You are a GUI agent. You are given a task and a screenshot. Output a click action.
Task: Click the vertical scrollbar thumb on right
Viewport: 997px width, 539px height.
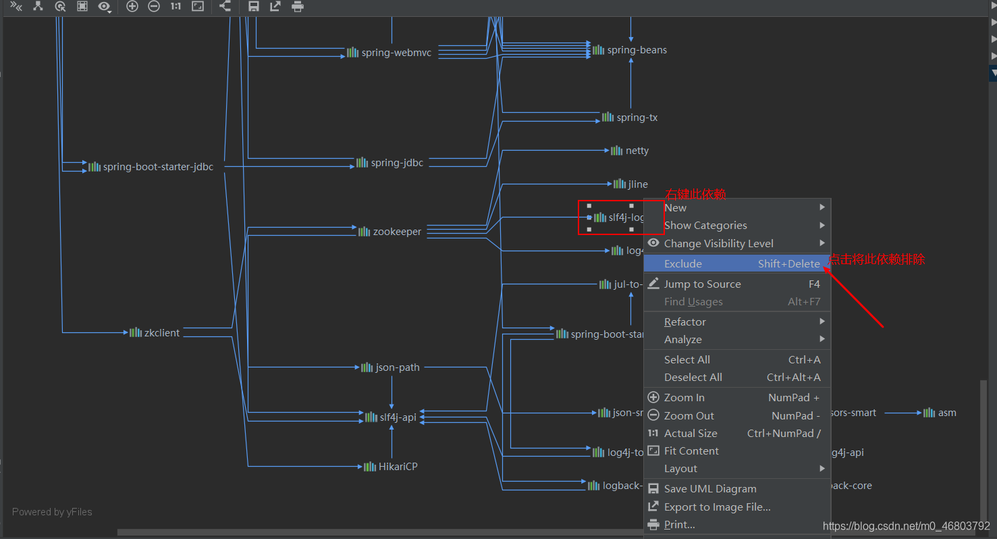pos(982,450)
